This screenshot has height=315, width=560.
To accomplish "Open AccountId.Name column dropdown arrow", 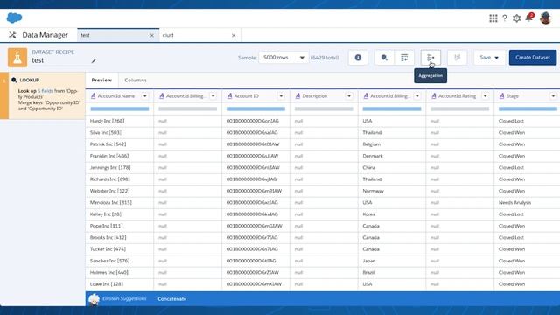I will coord(145,96).
